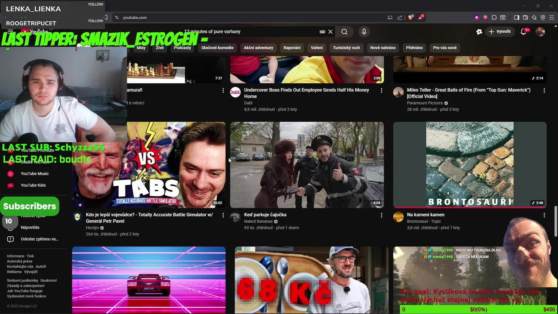Open YouTube notifications bell
Image resolution: width=558 pixels, height=314 pixels.
tap(524, 31)
